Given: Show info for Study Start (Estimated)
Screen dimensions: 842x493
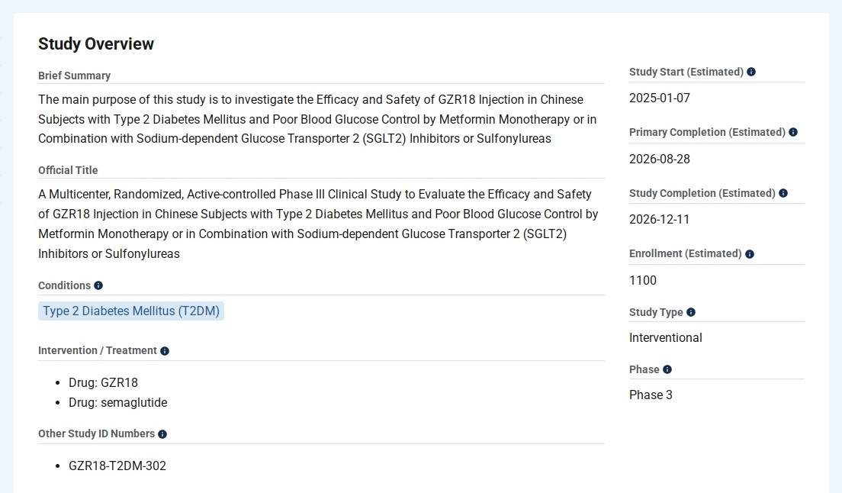Looking at the screenshot, I should (x=751, y=72).
